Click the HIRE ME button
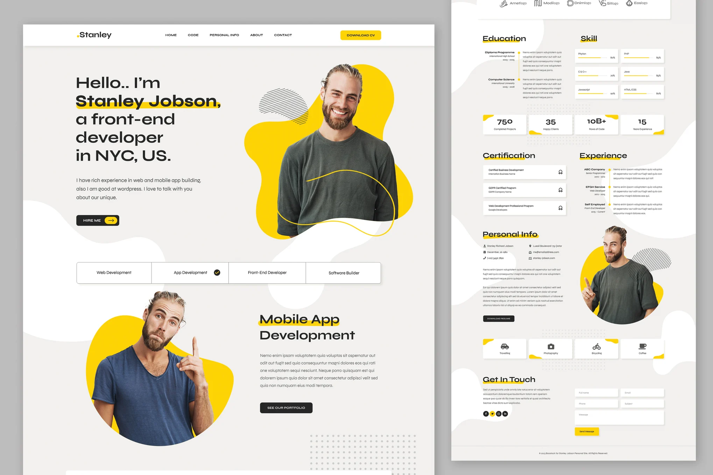Screen dimensions: 713x475 click(98, 220)
